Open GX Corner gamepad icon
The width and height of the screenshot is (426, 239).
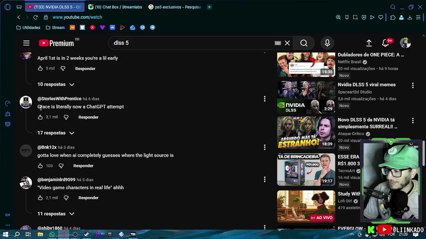[x=19, y=7]
